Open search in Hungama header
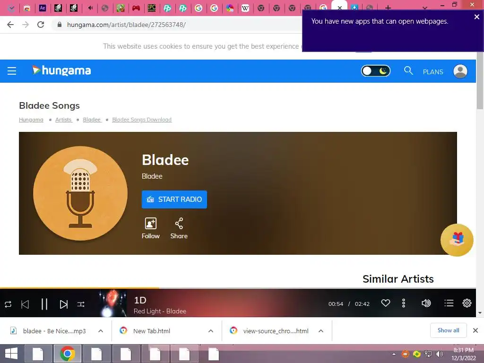Viewport: 484px width, 363px height. (x=408, y=71)
